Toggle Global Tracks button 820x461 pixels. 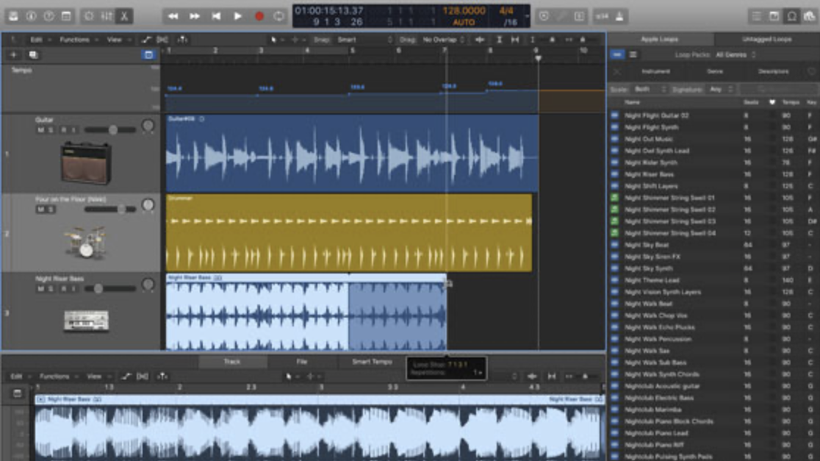pyautogui.click(x=148, y=55)
